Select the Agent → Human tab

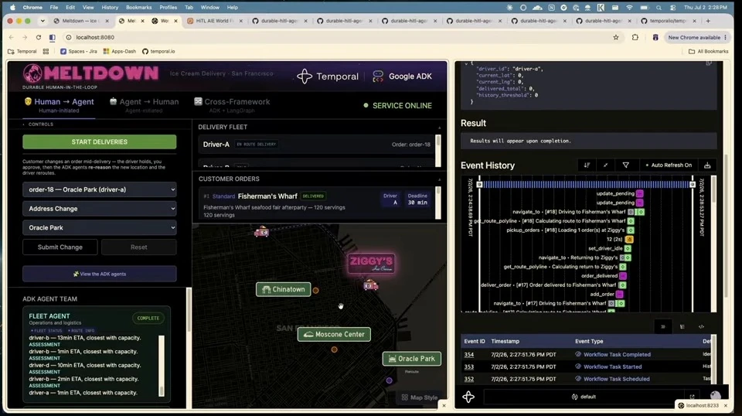[x=144, y=105]
